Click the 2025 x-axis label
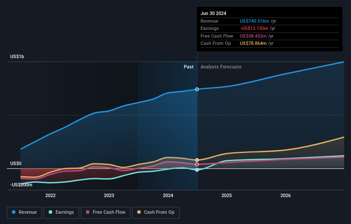This screenshot has height=224, width=351. coord(227,195)
